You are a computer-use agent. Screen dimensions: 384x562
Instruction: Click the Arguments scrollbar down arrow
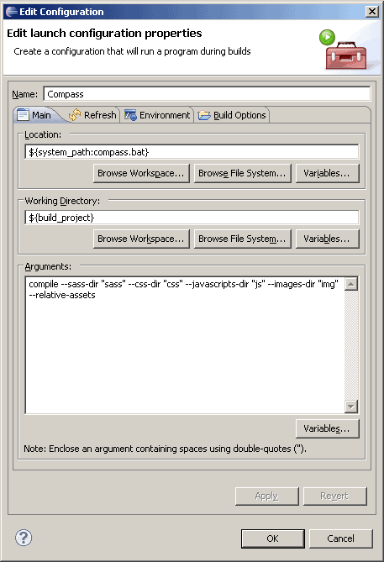point(351,407)
